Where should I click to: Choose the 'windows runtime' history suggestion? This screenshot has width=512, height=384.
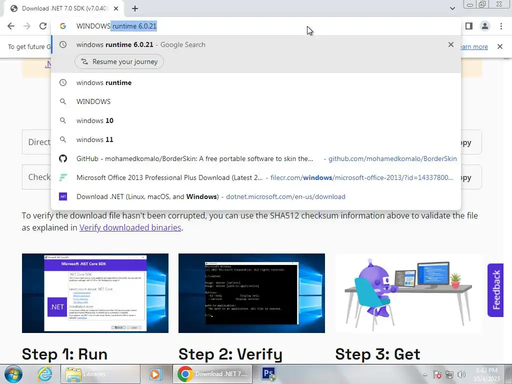click(x=256, y=82)
